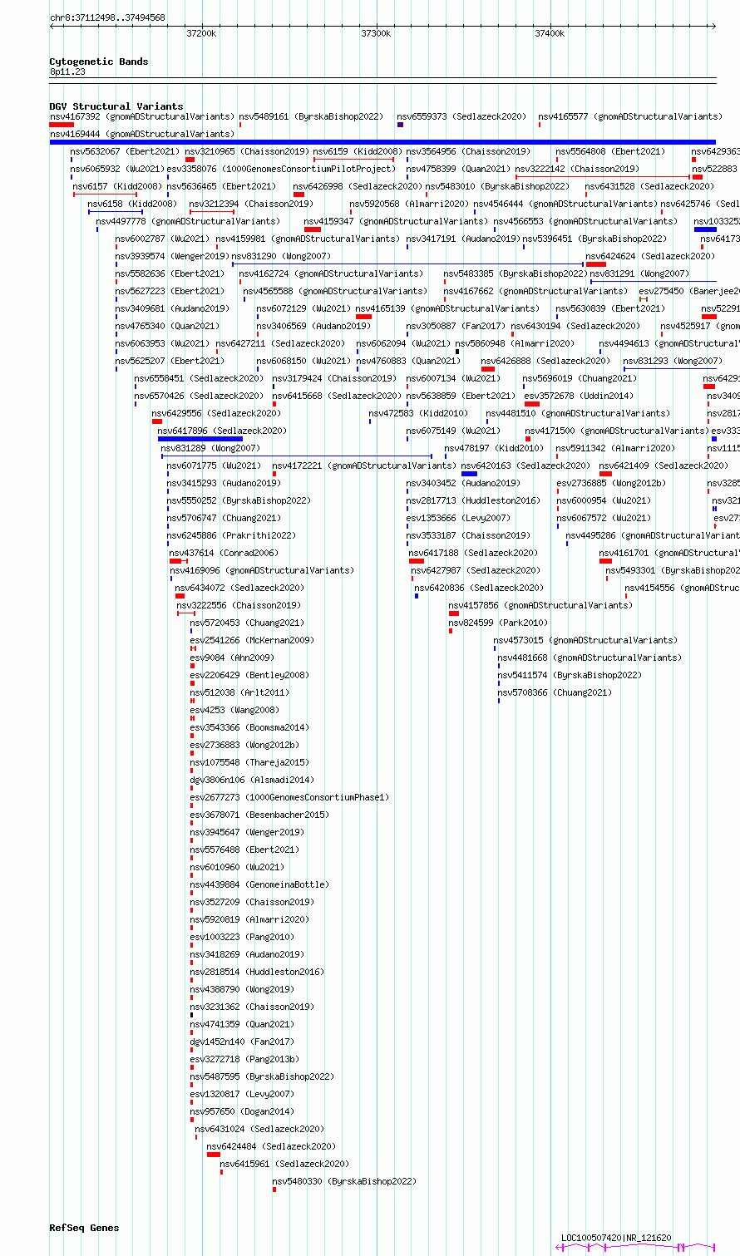Screen dimensions: 740x1256
Task: Click the Cytogenetic Bands track title
Action: [x=99, y=62]
